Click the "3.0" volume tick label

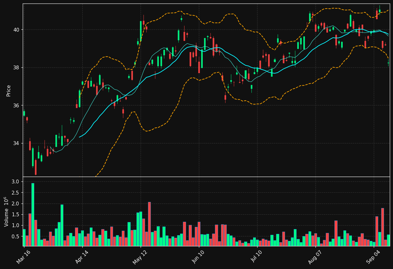coord(16,181)
